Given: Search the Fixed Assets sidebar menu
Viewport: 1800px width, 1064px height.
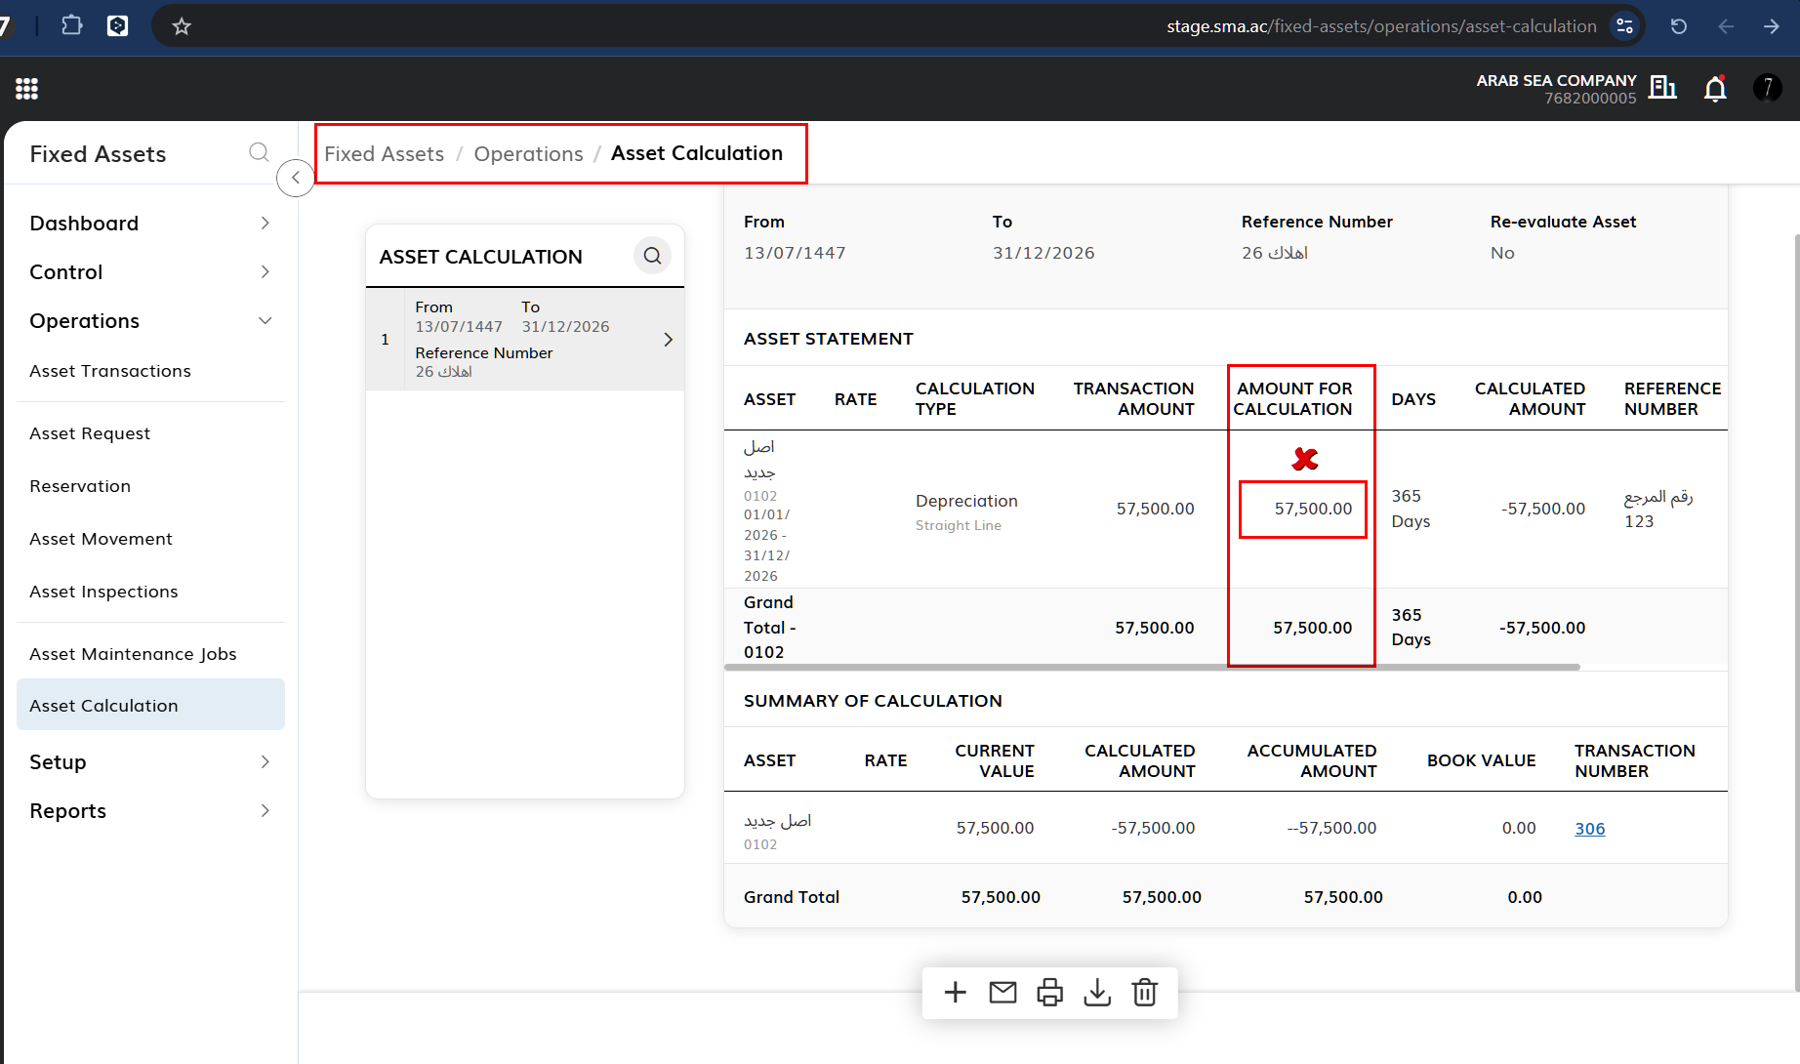Looking at the screenshot, I should click(259, 152).
